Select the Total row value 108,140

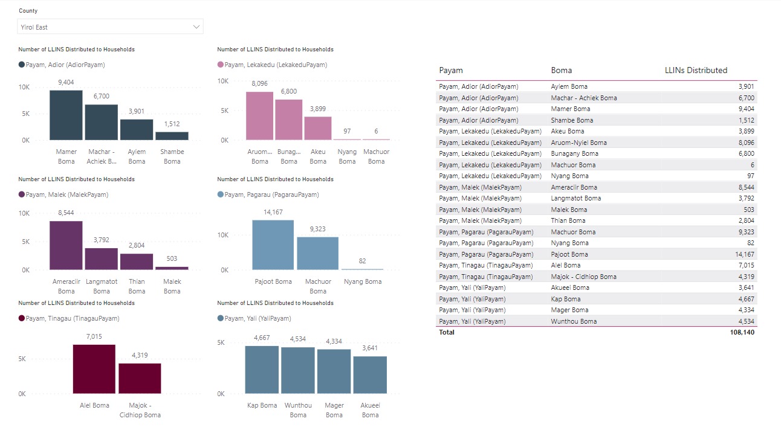741,332
